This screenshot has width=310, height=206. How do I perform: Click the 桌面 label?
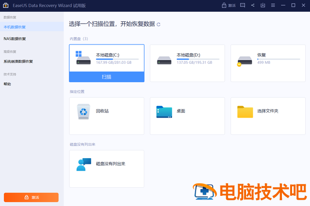pyautogui.click(x=181, y=111)
